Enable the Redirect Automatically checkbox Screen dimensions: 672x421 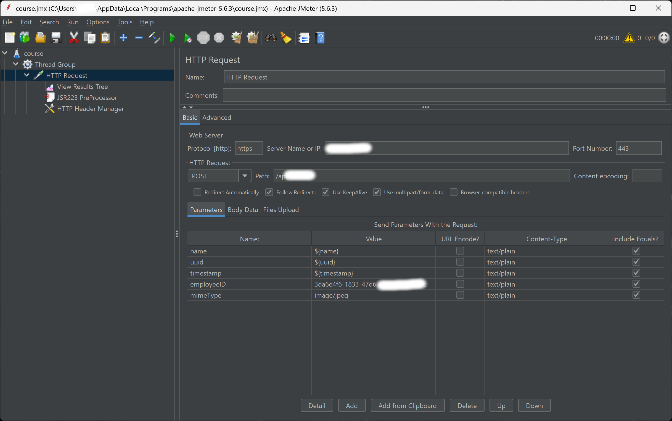(x=197, y=192)
